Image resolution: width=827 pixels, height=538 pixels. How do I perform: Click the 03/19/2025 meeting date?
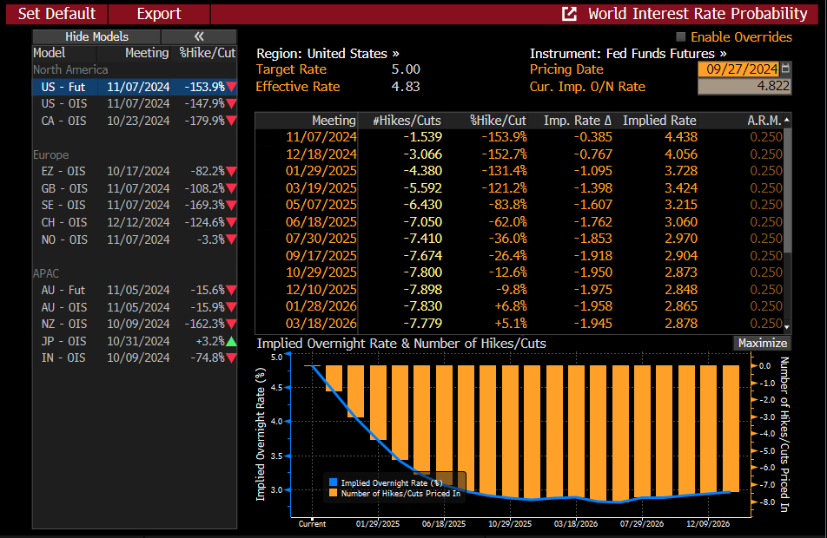pos(321,188)
